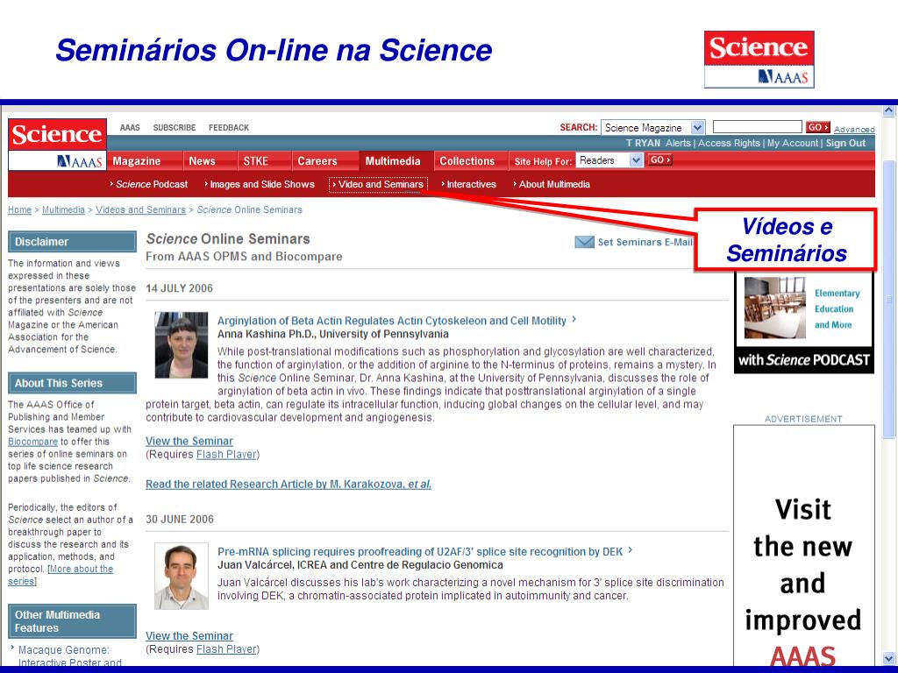Open the related Research Article by M. Karakozova
Viewport: 898px width, 673px height.
point(288,484)
